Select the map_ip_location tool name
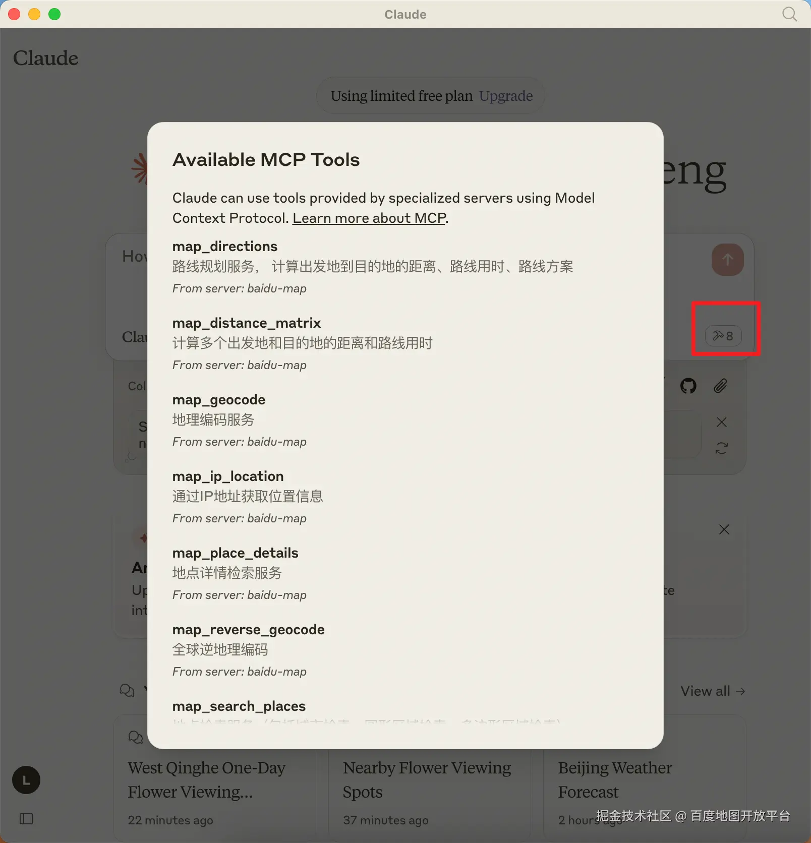Viewport: 811px width, 843px height. click(x=228, y=476)
